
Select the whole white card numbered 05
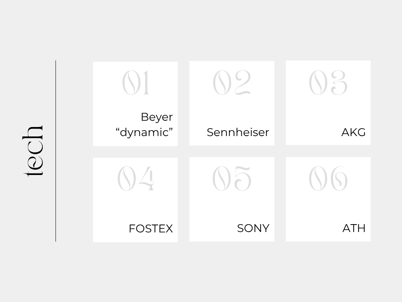[x=232, y=206]
